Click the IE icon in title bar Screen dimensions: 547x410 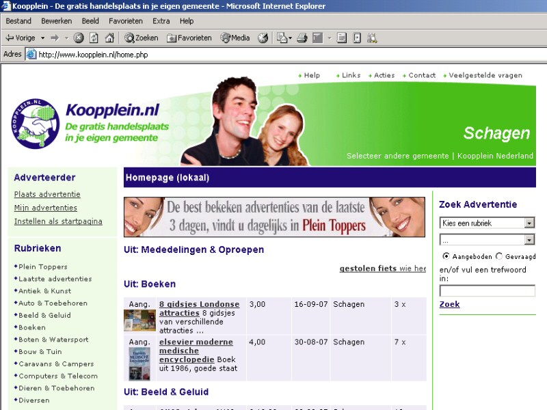point(5,5)
